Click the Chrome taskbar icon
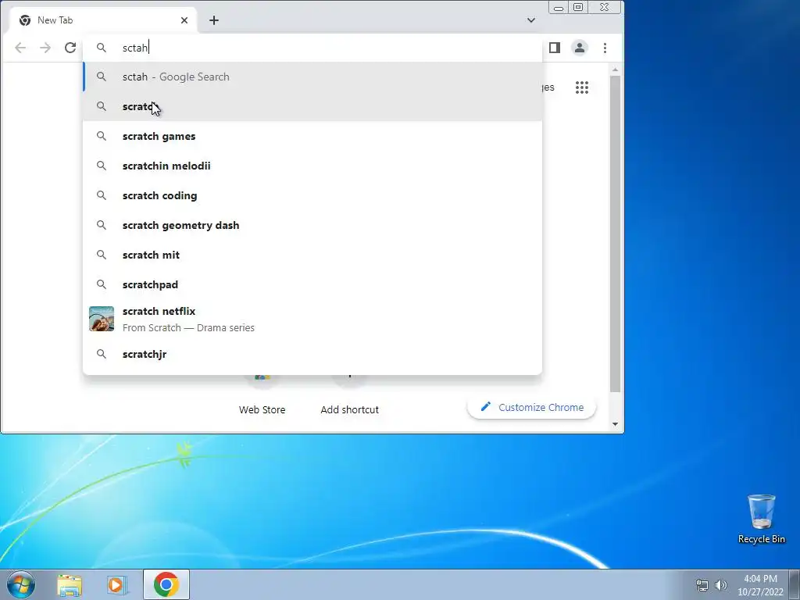 coord(166,584)
